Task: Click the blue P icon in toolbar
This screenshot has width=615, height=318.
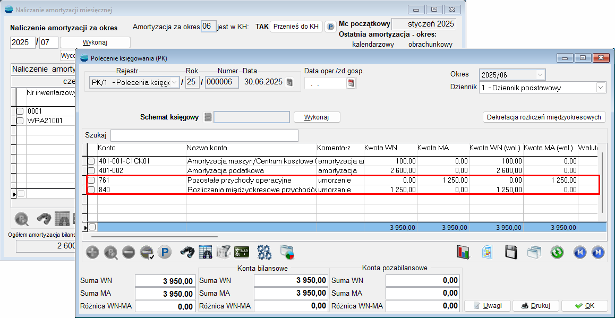Action: (164, 252)
